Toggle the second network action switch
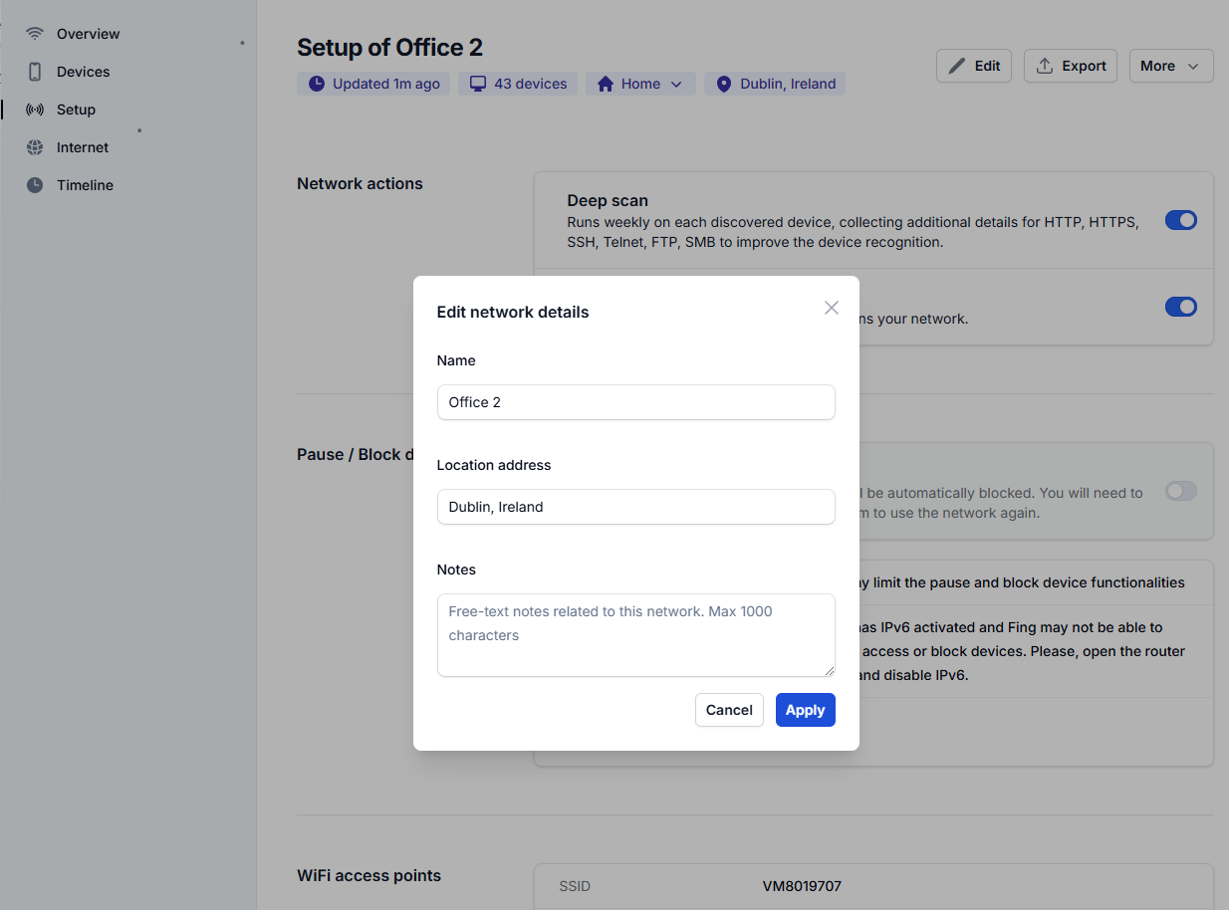This screenshot has width=1229, height=910. [x=1180, y=307]
